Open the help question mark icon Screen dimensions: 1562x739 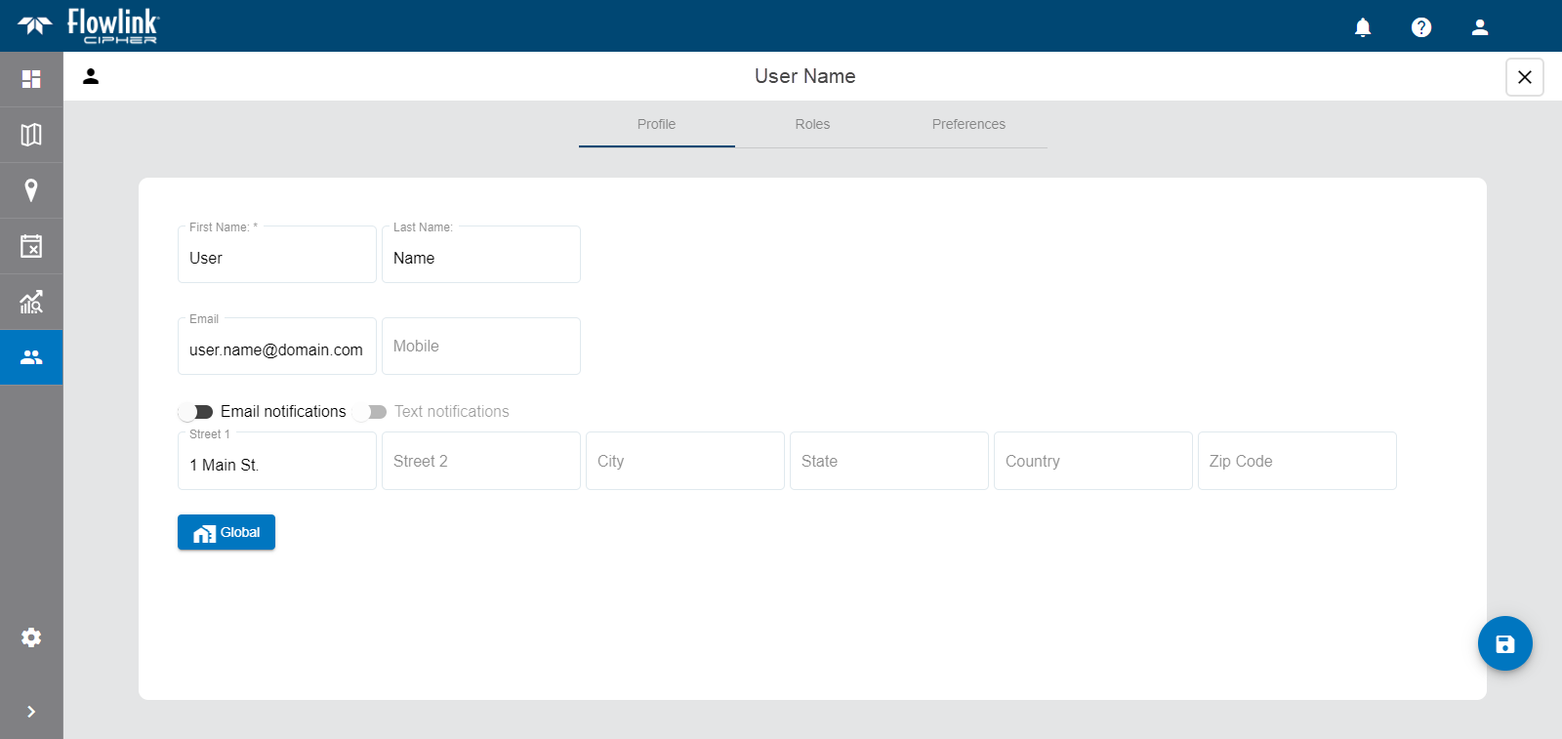(1421, 27)
